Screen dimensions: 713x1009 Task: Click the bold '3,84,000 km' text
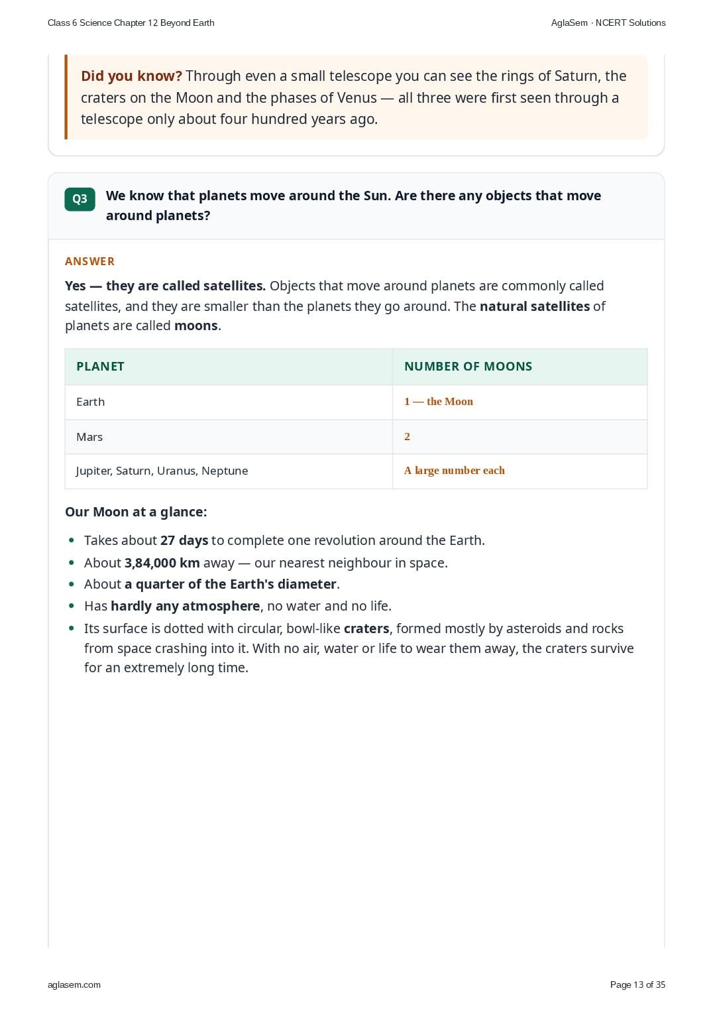pos(162,563)
